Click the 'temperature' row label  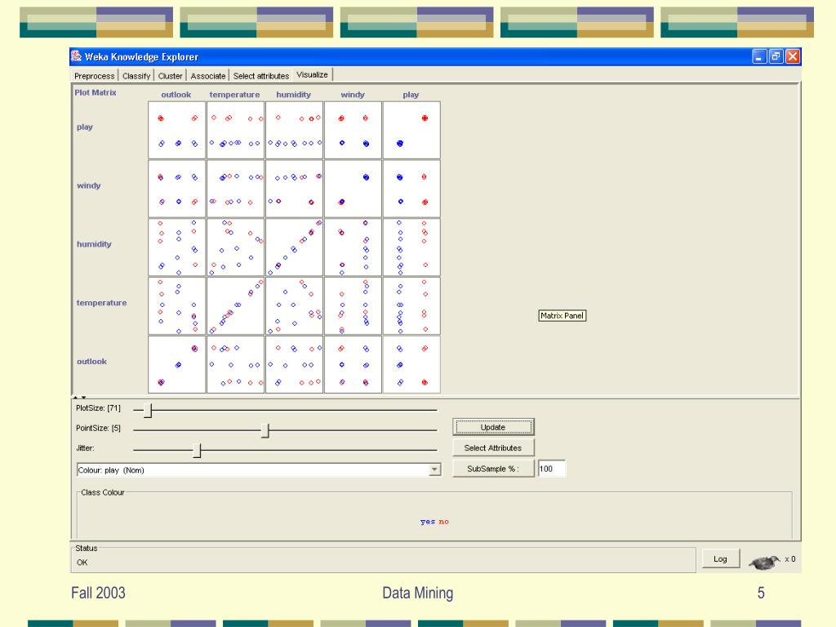(101, 303)
